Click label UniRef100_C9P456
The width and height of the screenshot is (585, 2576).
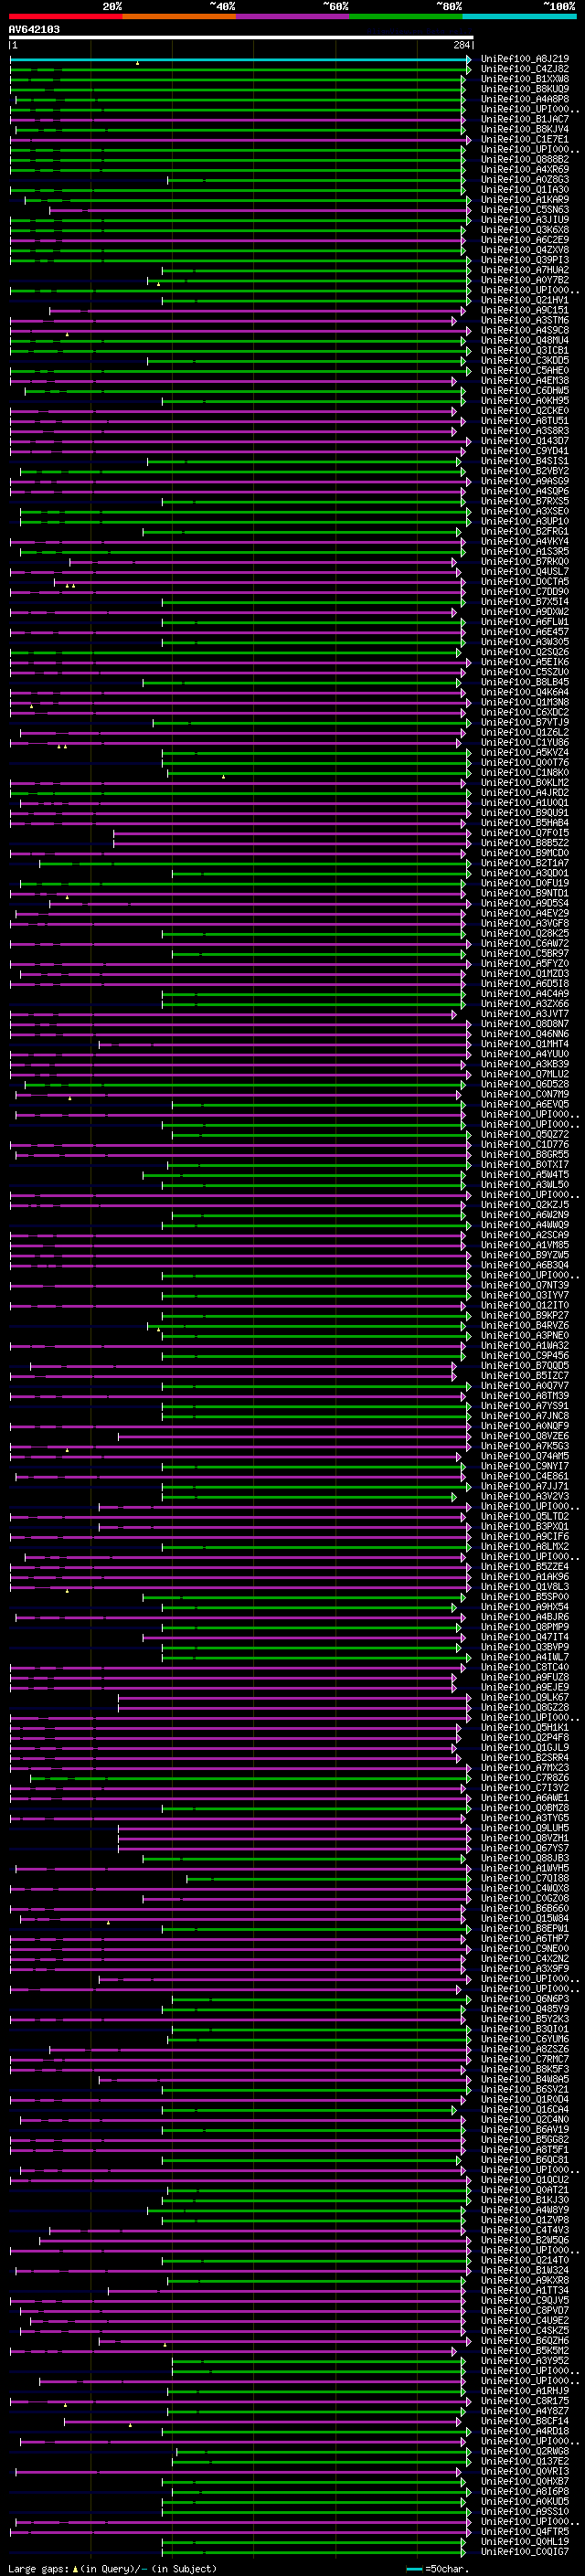tap(525, 1355)
